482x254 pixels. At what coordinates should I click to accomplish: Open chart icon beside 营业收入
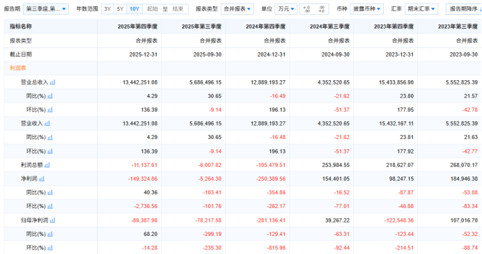[47, 124]
